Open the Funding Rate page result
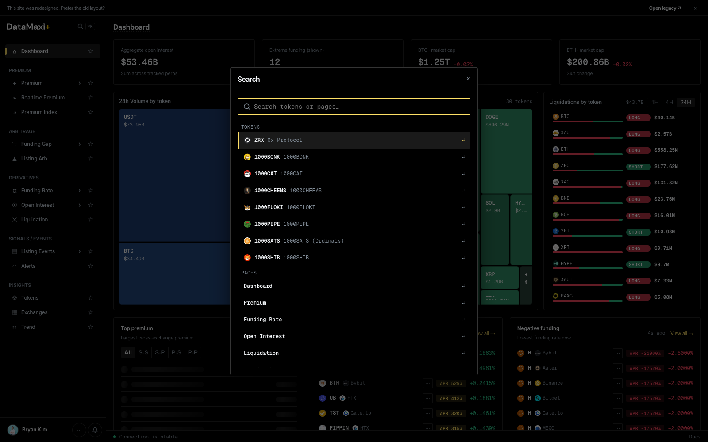Image resolution: width=708 pixels, height=442 pixels. pyautogui.click(x=354, y=320)
